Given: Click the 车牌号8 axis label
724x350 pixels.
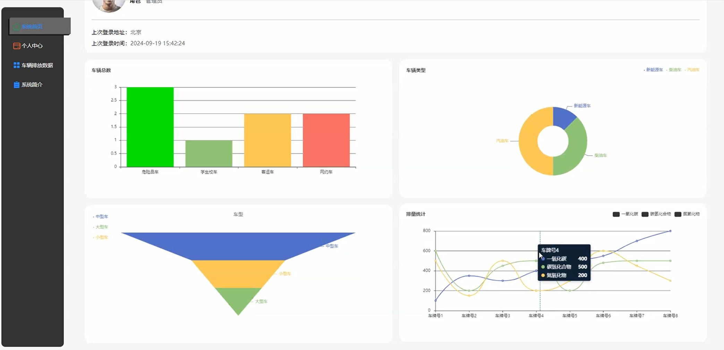Looking at the screenshot, I should click(x=670, y=316).
